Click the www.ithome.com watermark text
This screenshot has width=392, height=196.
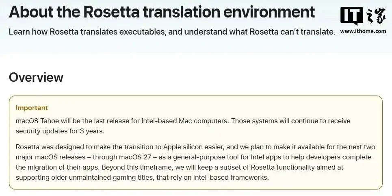pos(363,31)
